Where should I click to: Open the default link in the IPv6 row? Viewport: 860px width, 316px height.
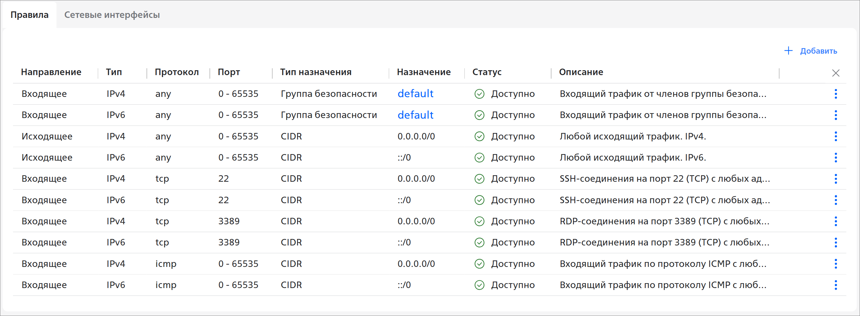point(415,115)
